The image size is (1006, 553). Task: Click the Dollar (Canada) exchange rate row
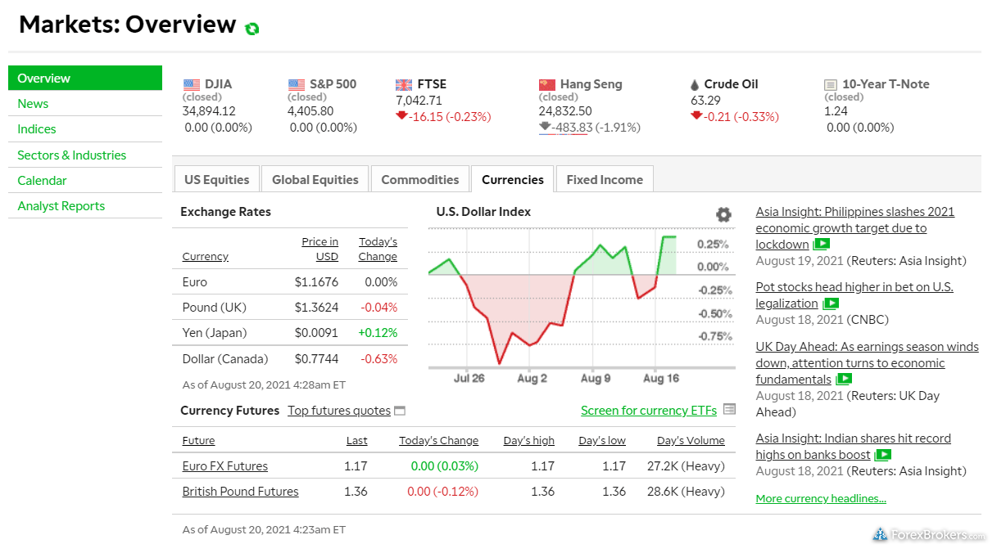point(289,358)
